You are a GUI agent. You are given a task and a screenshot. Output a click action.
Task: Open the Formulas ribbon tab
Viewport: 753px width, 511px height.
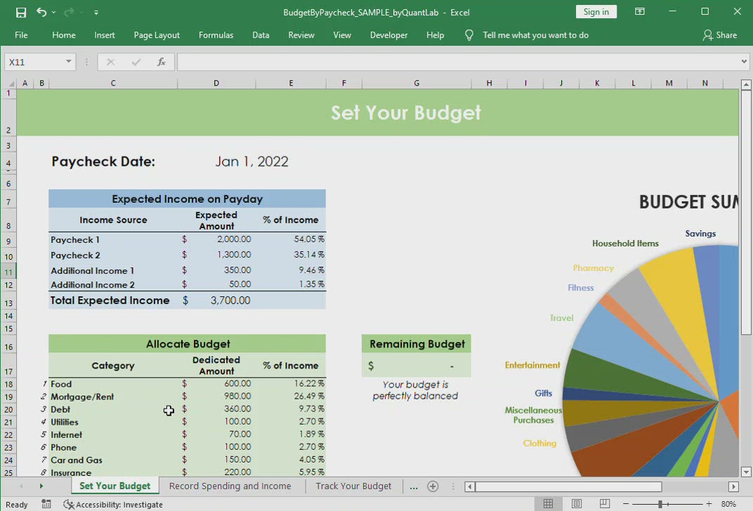coord(216,35)
